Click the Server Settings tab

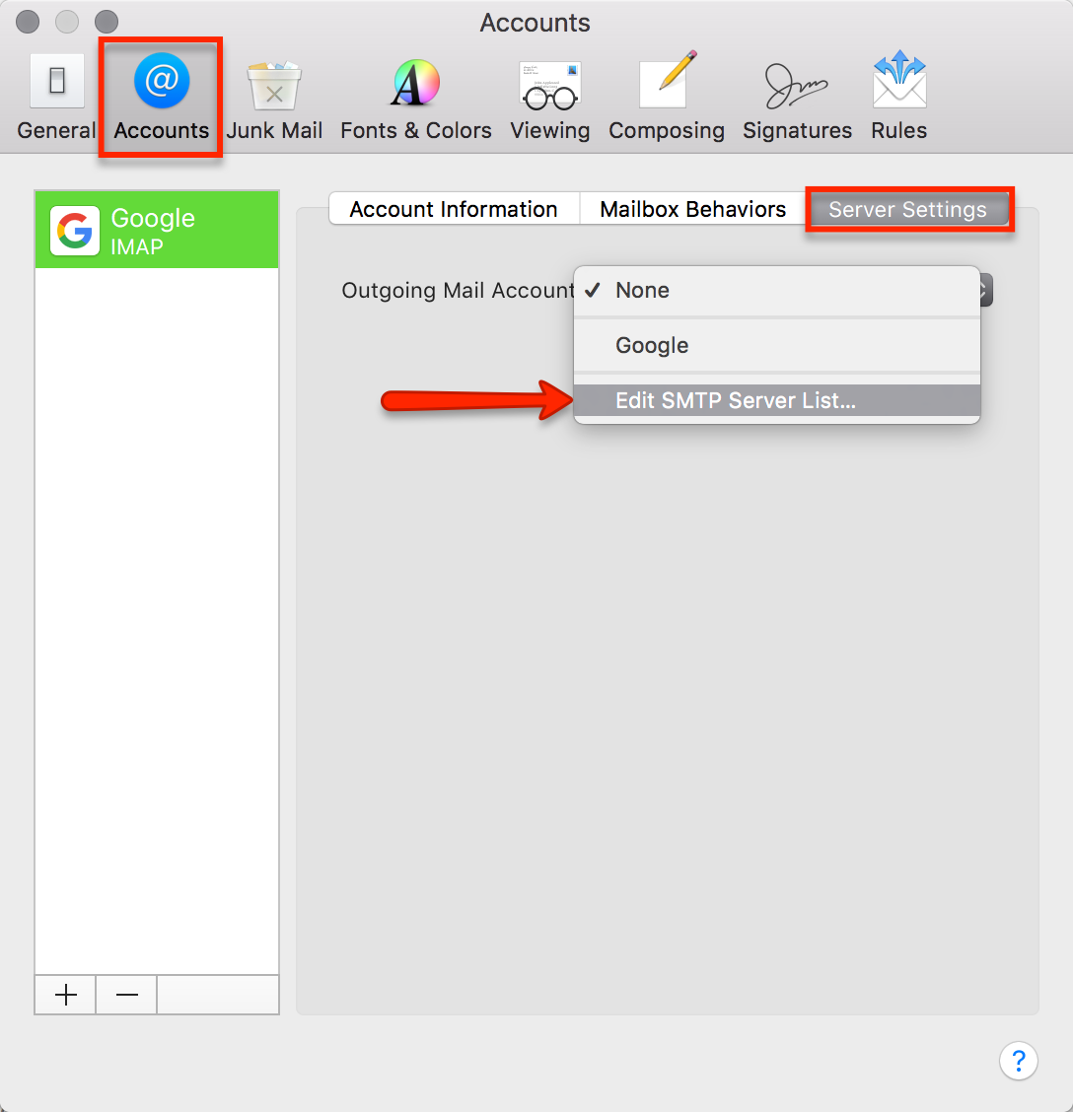click(908, 209)
